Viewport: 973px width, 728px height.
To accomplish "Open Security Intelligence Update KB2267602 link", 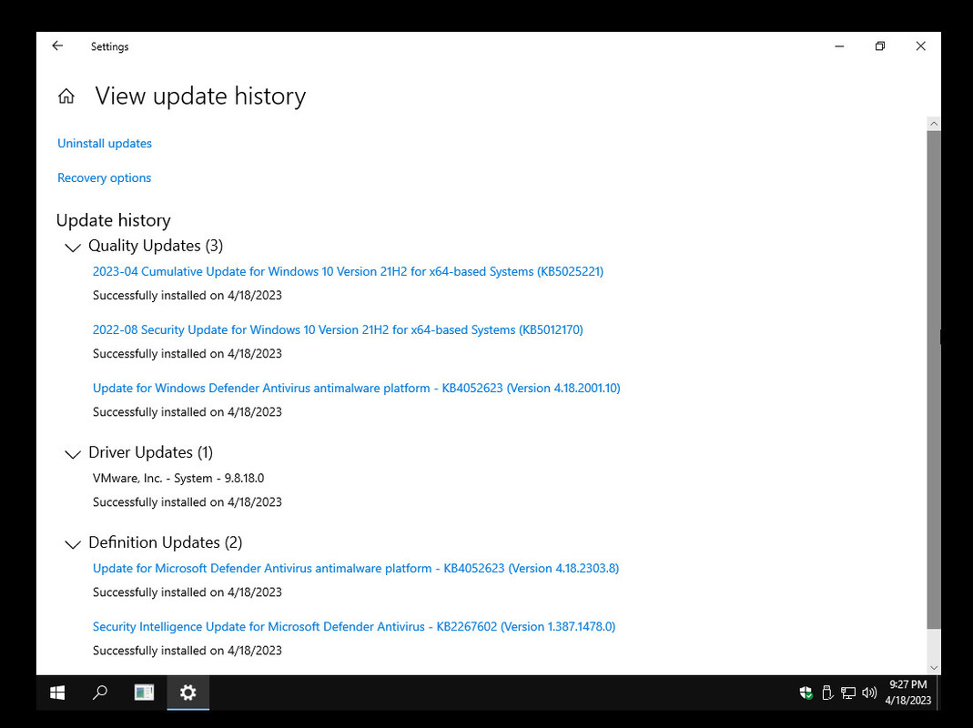I will point(354,626).
